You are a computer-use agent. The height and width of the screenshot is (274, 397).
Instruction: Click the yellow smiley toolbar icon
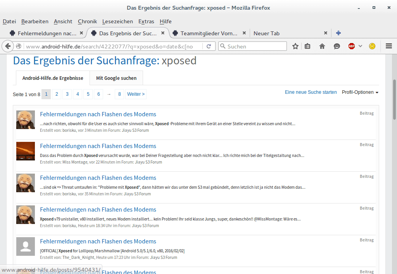click(372, 46)
